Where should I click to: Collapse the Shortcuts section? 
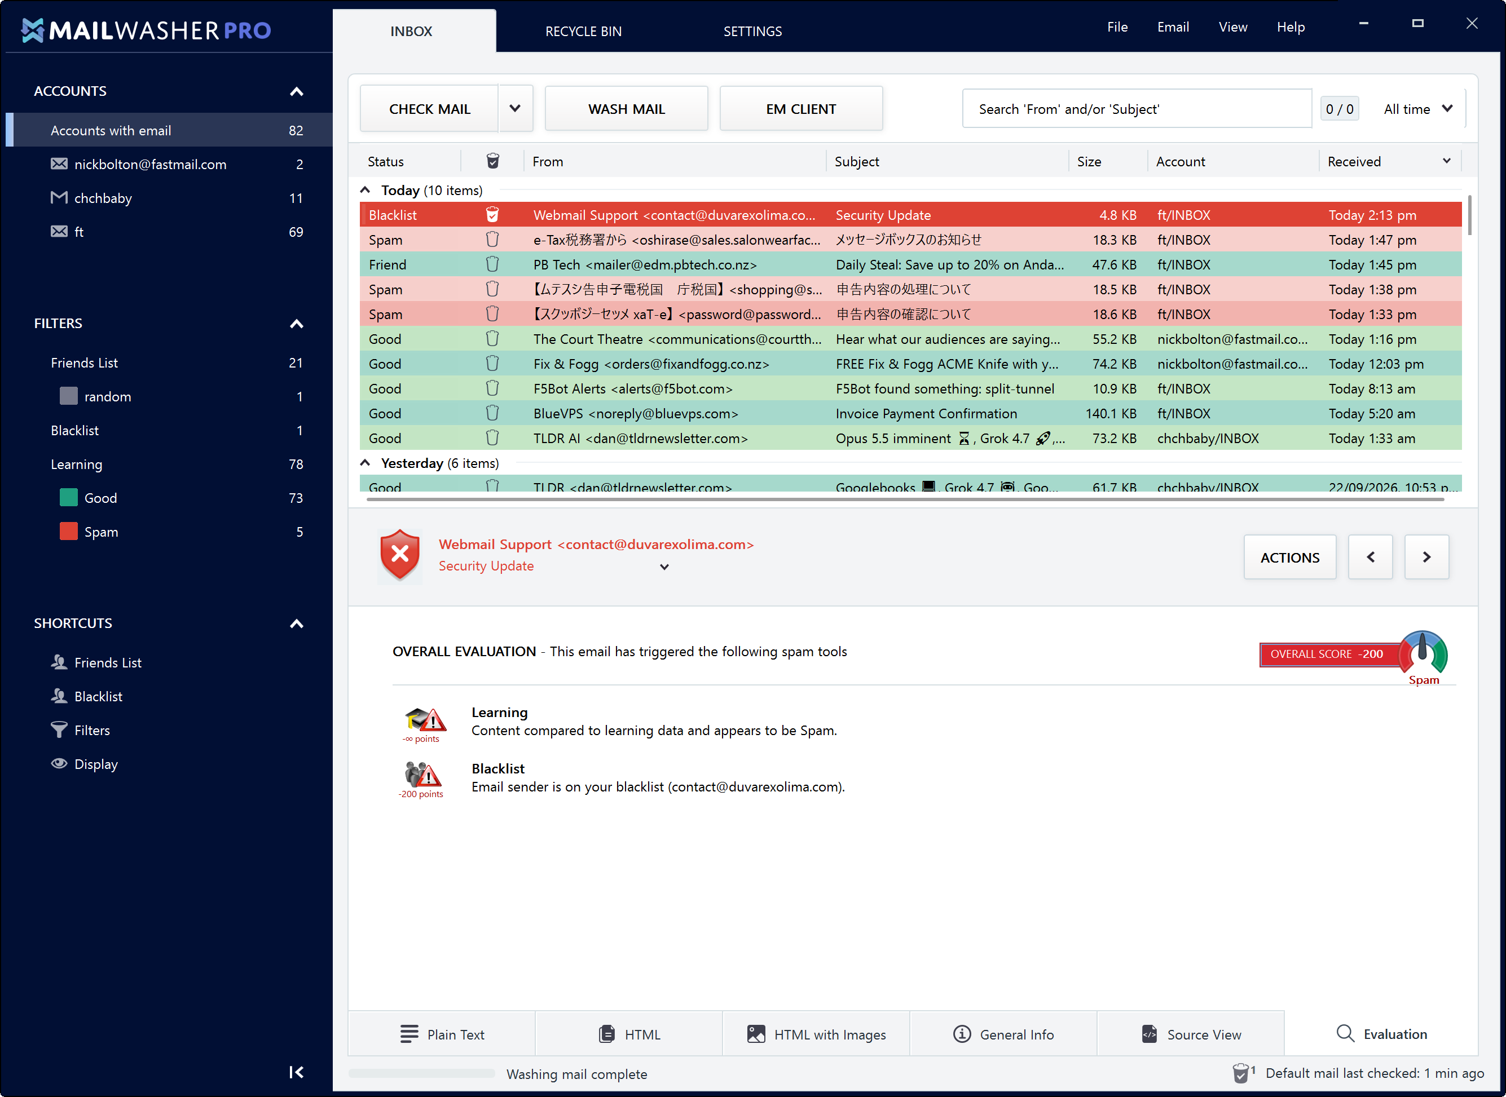coord(297,623)
